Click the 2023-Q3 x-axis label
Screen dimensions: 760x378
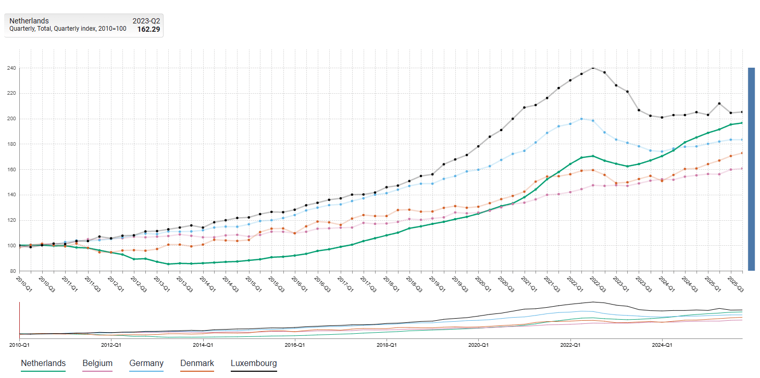(x=644, y=284)
